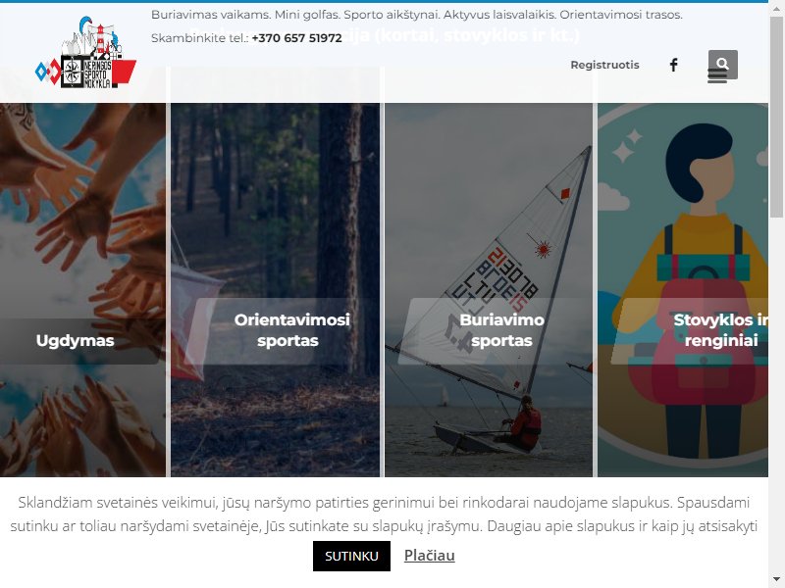The height and width of the screenshot is (588, 785).
Task: Open the hamburger menu icon
Action: (717, 76)
